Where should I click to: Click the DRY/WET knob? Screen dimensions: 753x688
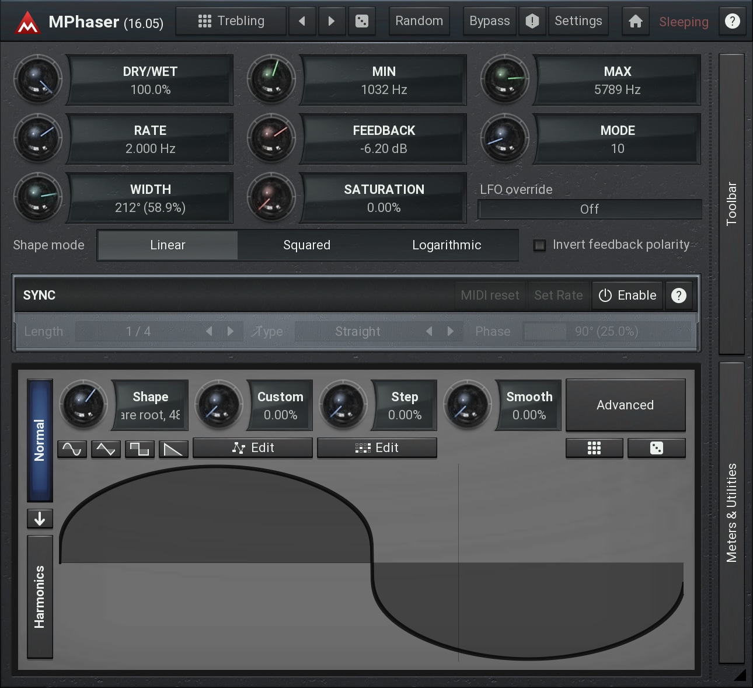(x=38, y=80)
